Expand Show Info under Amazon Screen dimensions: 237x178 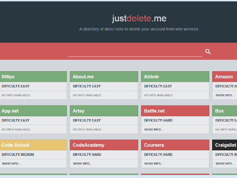(x=225, y=95)
